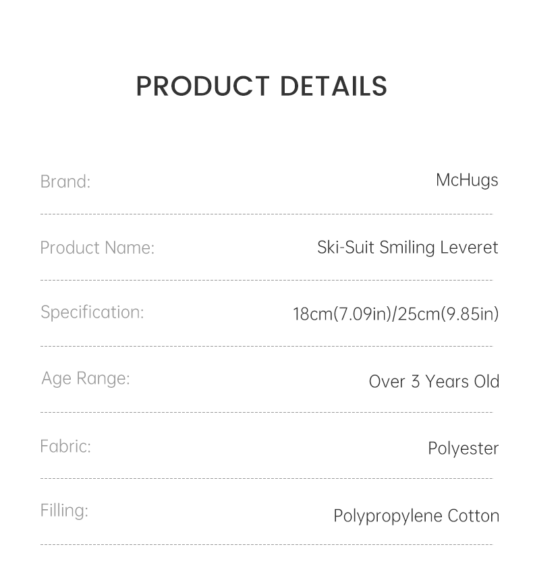The width and height of the screenshot is (533, 580).
Task: Click the dashed line below Brand row
Action: (x=266, y=215)
